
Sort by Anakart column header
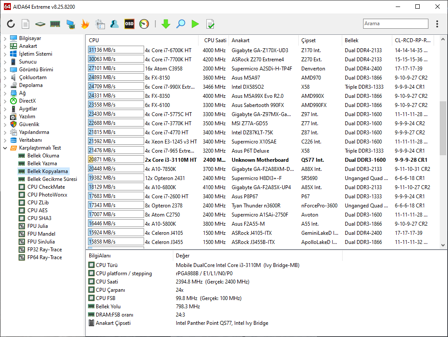pos(264,40)
